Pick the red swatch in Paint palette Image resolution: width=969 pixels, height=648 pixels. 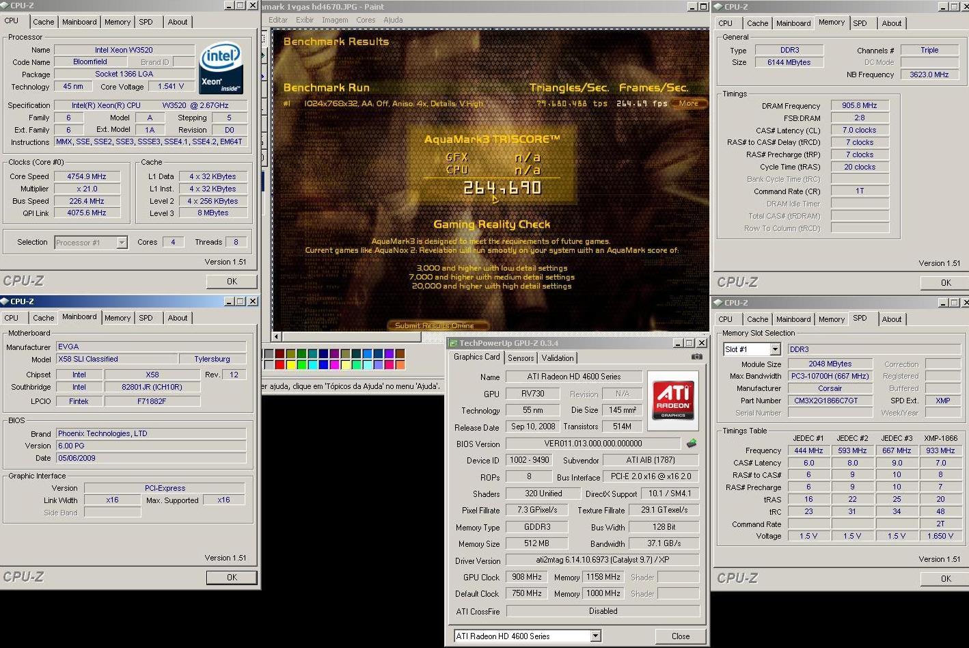coord(280,364)
